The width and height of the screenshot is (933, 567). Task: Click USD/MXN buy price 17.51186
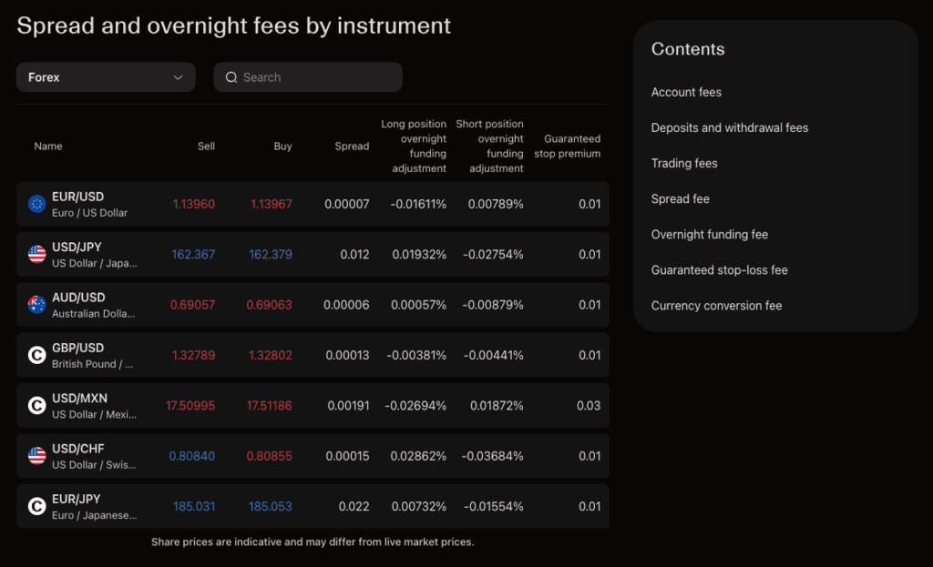[x=270, y=406]
